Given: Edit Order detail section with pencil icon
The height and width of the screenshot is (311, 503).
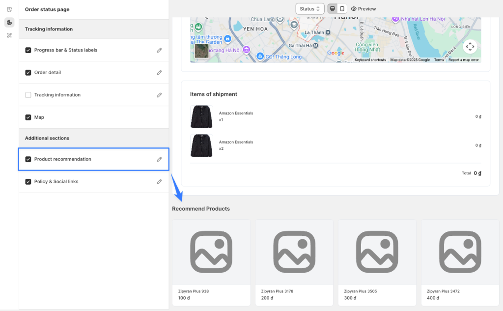Looking at the screenshot, I should click(159, 73).
